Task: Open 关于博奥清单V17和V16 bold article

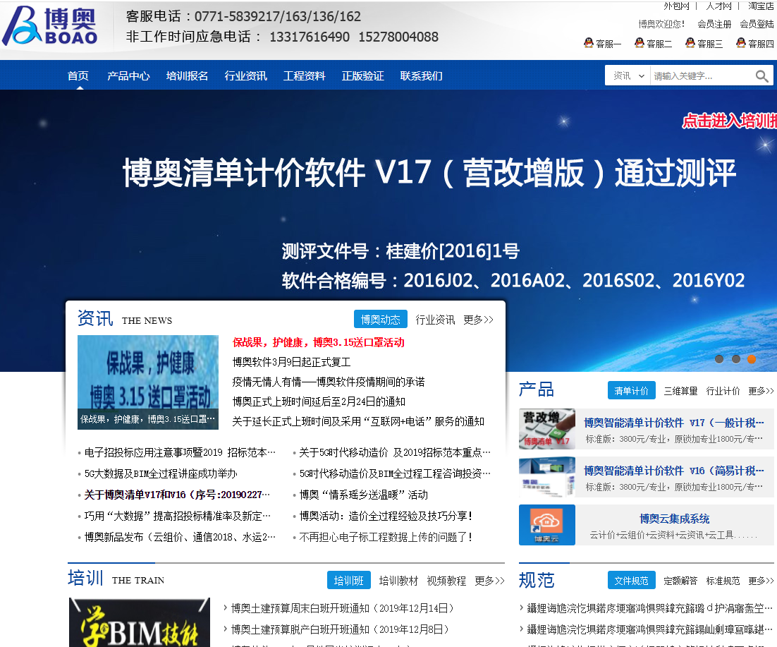Action: [178, 495]
